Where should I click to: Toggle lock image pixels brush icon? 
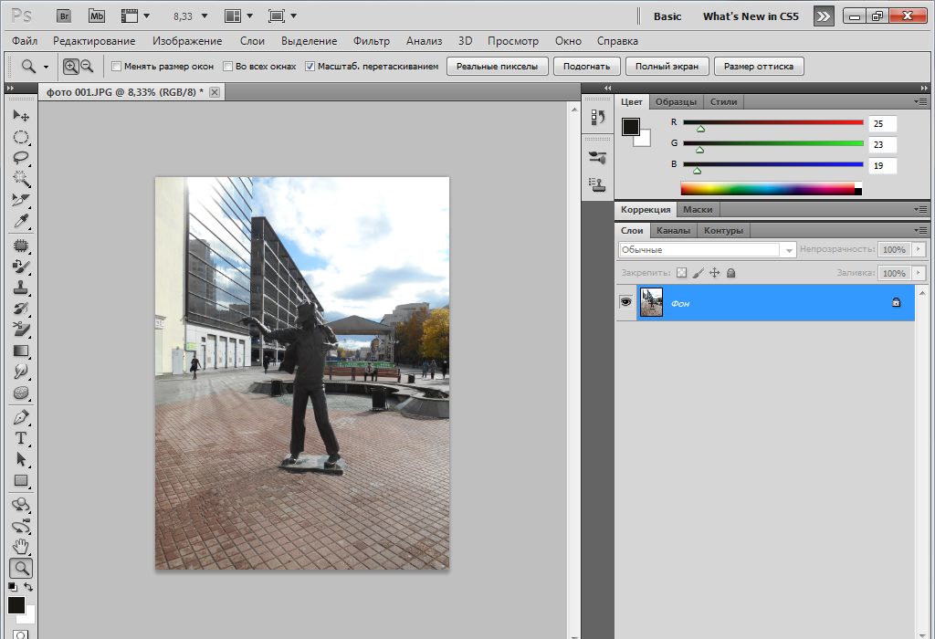(699, 273)
